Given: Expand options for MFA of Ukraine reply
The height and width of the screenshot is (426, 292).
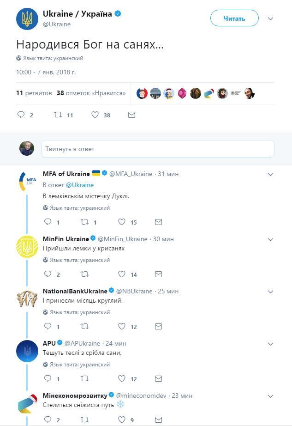Looking at the screenshot, I should coord(271,174).
